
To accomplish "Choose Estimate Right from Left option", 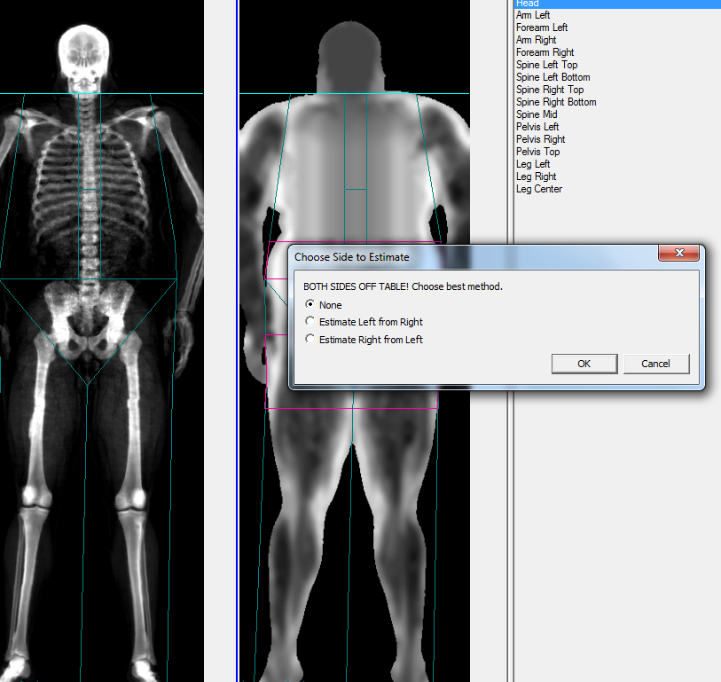I will [x=310, y=340].
